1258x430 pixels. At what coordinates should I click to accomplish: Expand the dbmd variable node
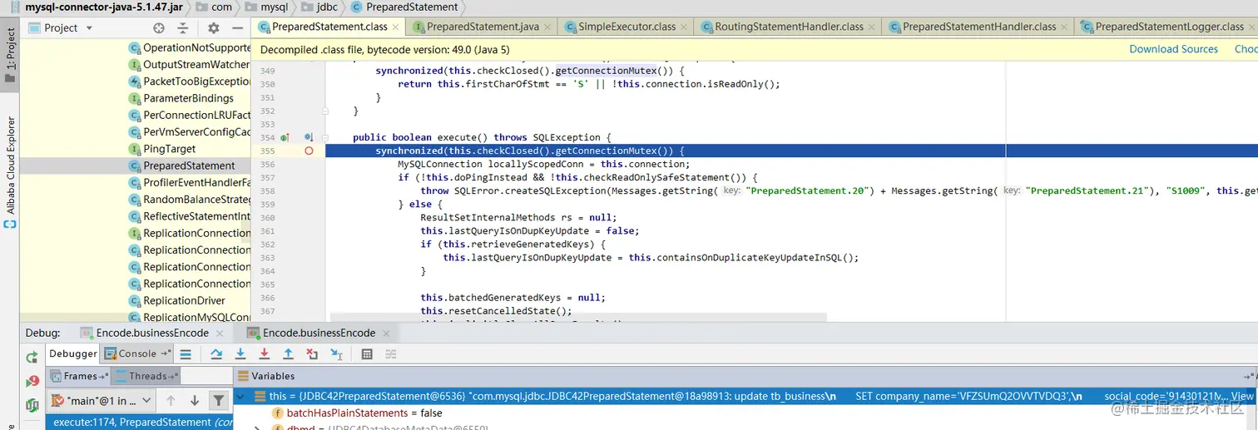(x=257, y=428)
